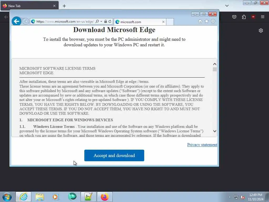Open the IE Home icon
Viewport: 269px width, 202px height.
tap(200, 21)
